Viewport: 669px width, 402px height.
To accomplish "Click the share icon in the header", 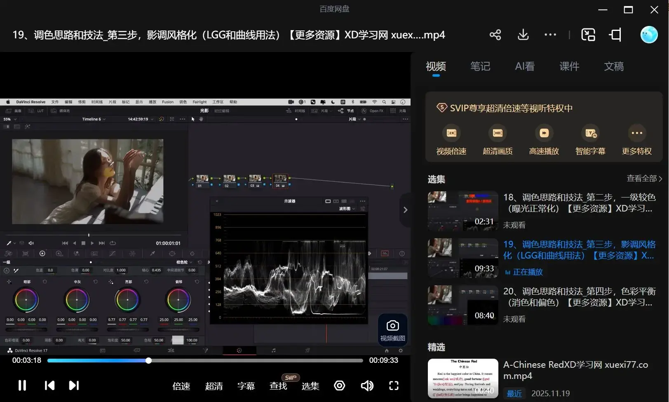I will [x=495, y=35].
